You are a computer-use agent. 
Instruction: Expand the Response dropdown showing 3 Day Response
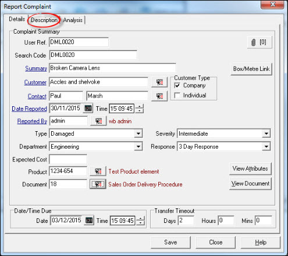[x=266, y=146]
